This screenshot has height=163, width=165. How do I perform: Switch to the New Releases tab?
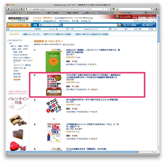pos(31,34)
